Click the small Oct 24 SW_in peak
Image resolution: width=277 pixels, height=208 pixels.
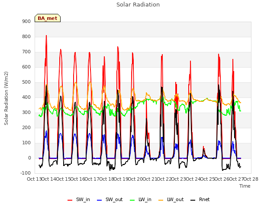203,147
